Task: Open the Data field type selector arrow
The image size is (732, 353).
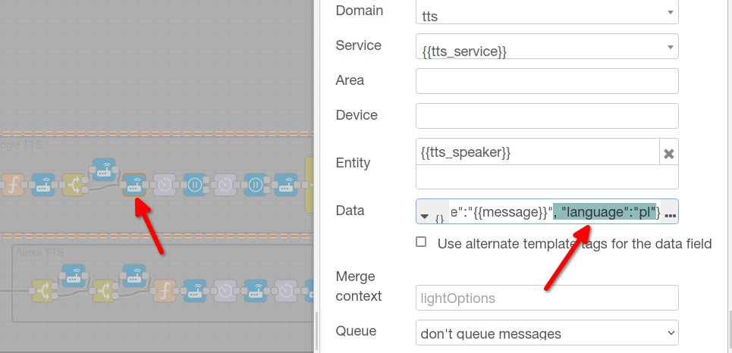Action: (x=424, y=217)
